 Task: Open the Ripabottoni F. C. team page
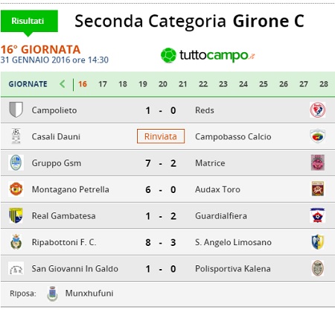[64, 242]
